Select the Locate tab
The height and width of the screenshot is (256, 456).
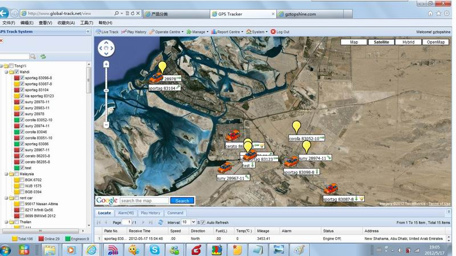[104, 213]
